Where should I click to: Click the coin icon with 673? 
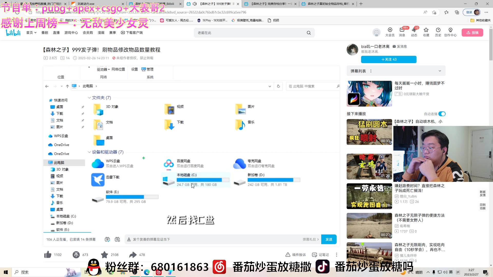coord(76,255)
